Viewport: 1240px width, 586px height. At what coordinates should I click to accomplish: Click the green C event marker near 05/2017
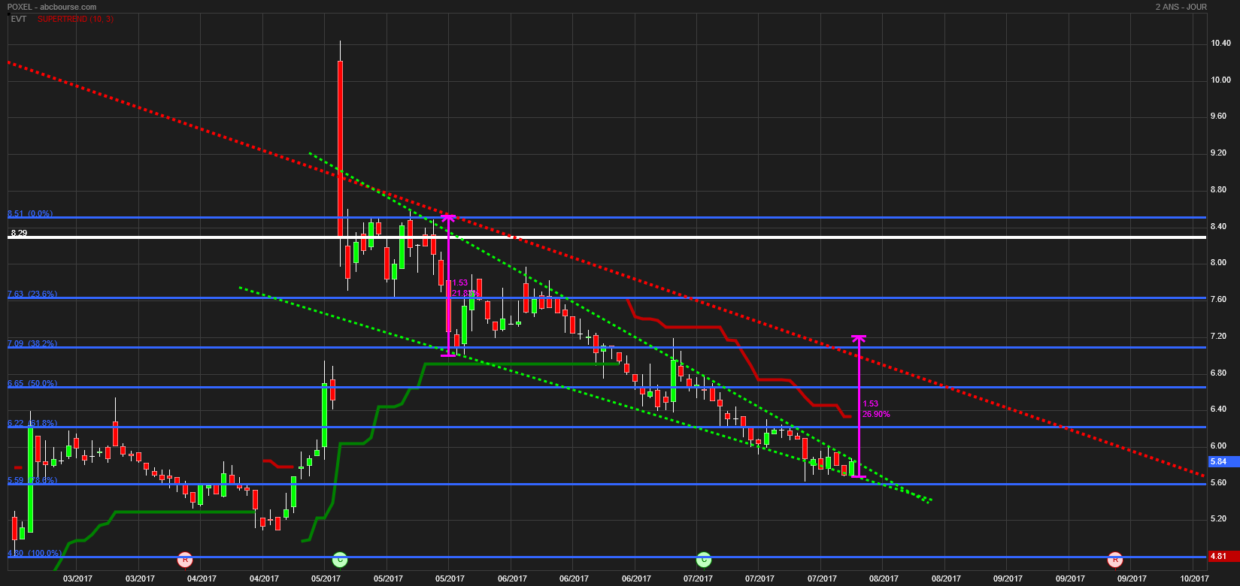(340, 559)
